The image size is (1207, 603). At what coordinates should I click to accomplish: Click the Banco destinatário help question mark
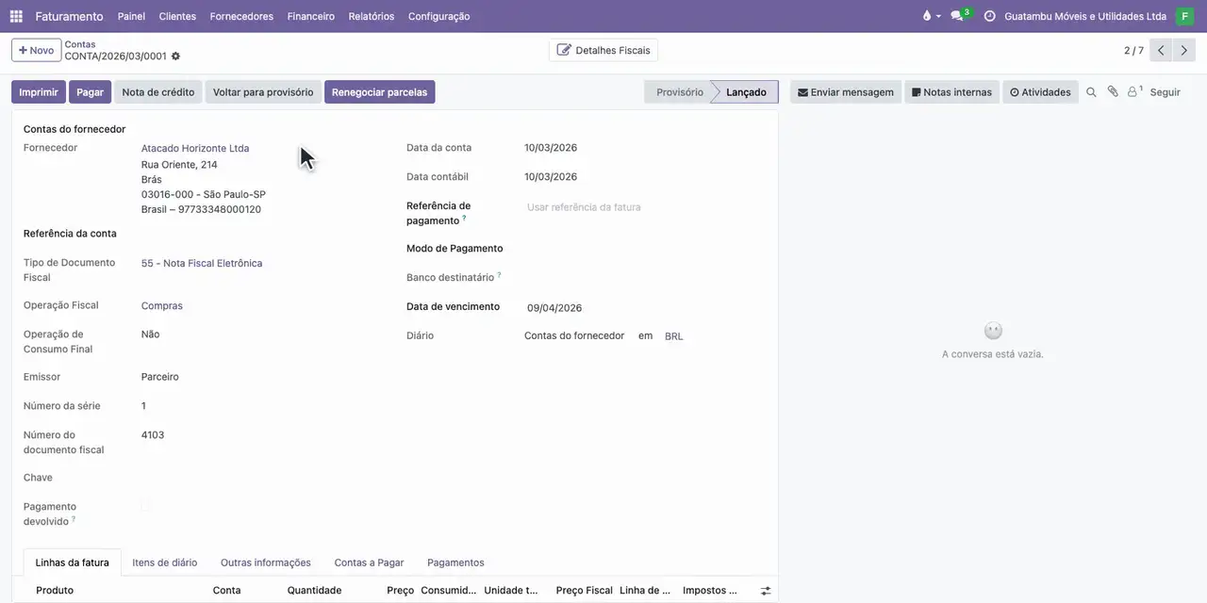[499, 274]
